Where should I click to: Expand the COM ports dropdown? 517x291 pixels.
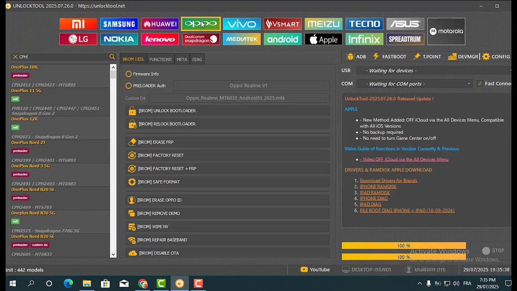click(415, 84)
